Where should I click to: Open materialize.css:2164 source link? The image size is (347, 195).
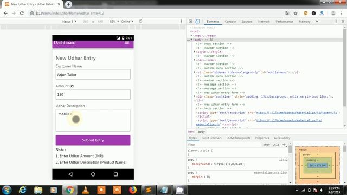[x=271, y=173]
